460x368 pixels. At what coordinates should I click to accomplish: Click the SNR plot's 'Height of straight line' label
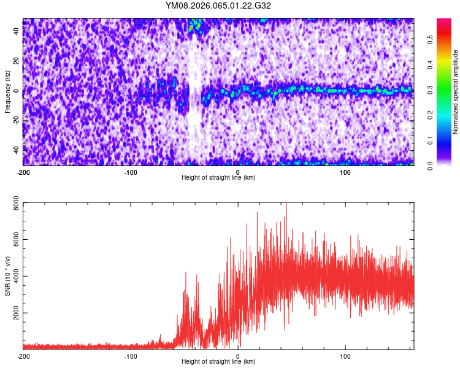click(218, 361)
